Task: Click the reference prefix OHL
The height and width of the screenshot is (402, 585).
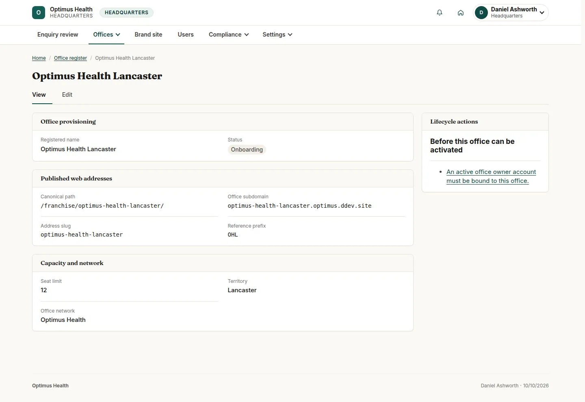Action: point(233,235)
